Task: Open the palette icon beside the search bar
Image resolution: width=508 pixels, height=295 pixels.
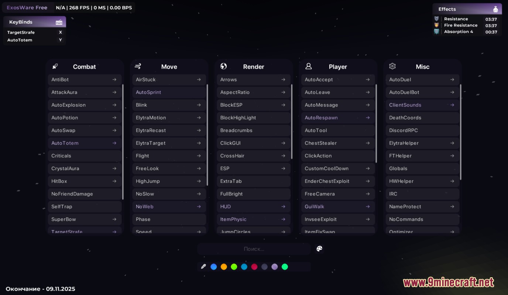Action: (319, 248)
